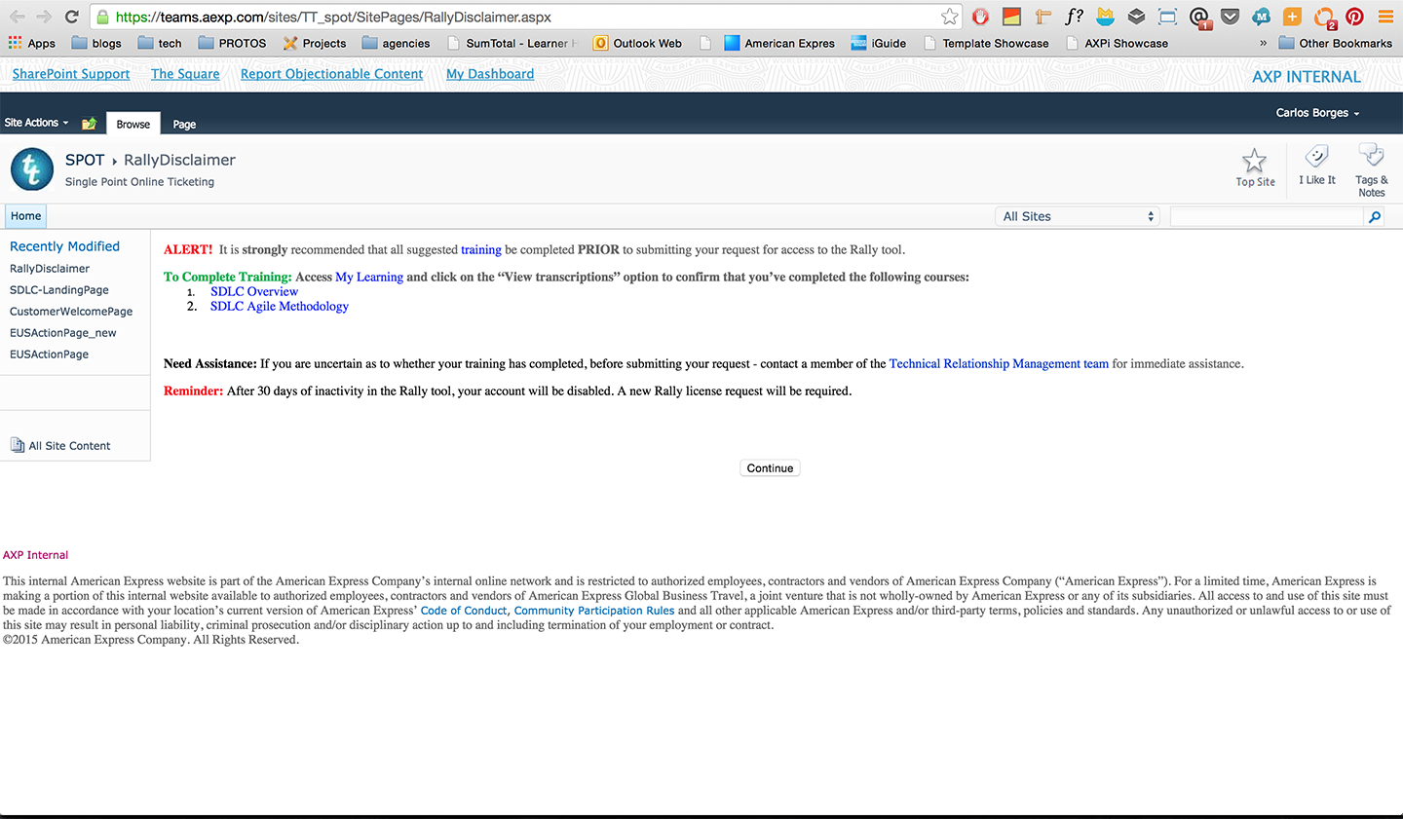The height and width of the screenshot is (819, 1403).
Task: Follow the My Learning link
Action: coord(369,277)
